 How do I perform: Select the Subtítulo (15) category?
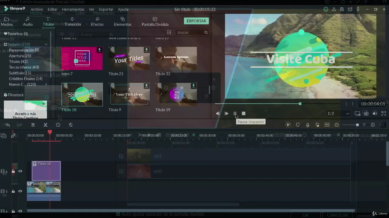[x=20, y=73]
